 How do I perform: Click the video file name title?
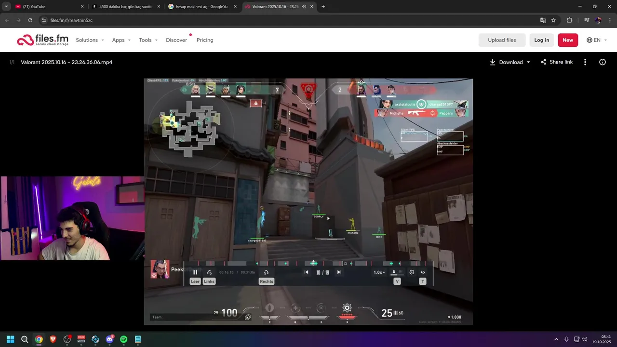[x=67, y=62]
